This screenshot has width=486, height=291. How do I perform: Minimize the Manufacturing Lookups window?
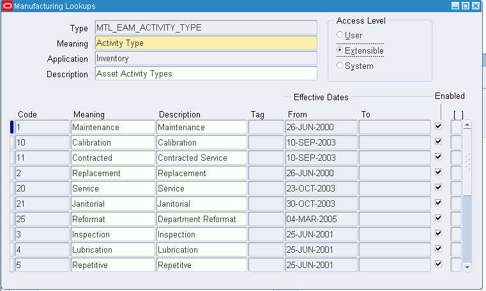455,6
